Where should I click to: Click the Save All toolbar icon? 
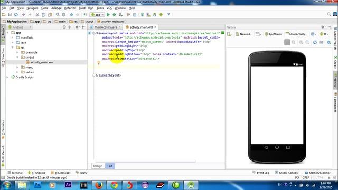pos(10,15)
